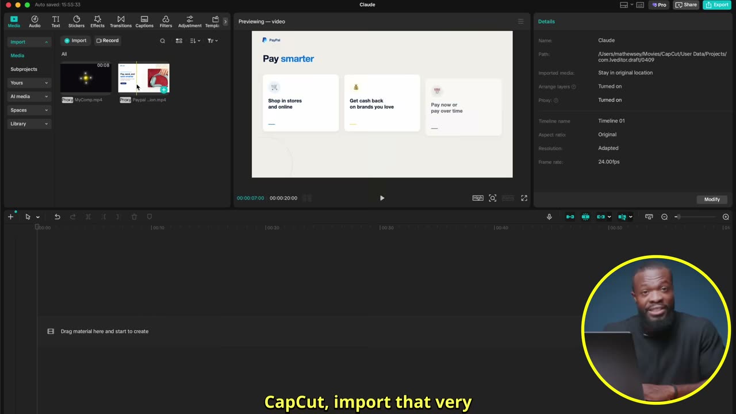The image size is (736, 414).
Task: Show more toolbar tabs with right arrow
Action: [225, 22]
